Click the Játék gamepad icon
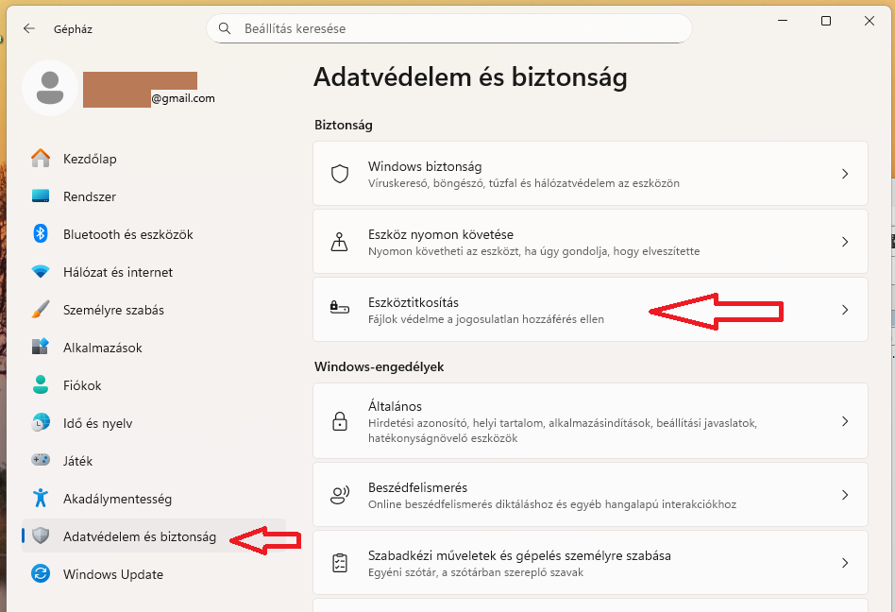 41,460
